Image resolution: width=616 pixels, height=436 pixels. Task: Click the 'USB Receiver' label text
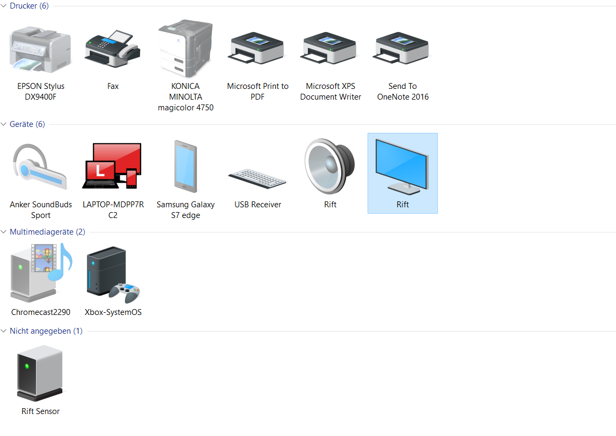258,205
